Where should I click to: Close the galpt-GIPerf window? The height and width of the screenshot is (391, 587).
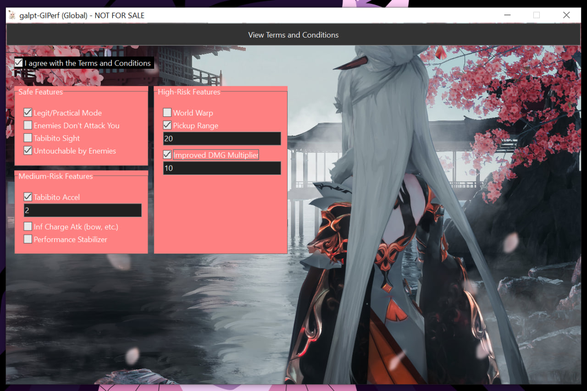(566, 15)
